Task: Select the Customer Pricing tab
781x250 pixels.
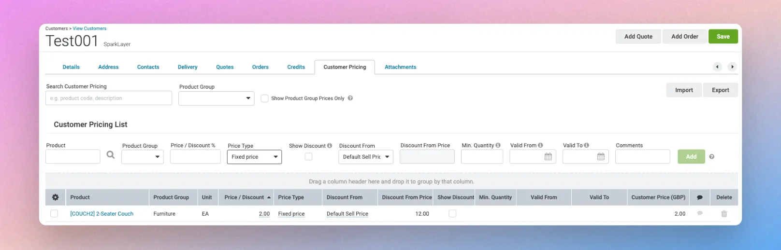Action: pyautogui.click(x=345, y=67)
